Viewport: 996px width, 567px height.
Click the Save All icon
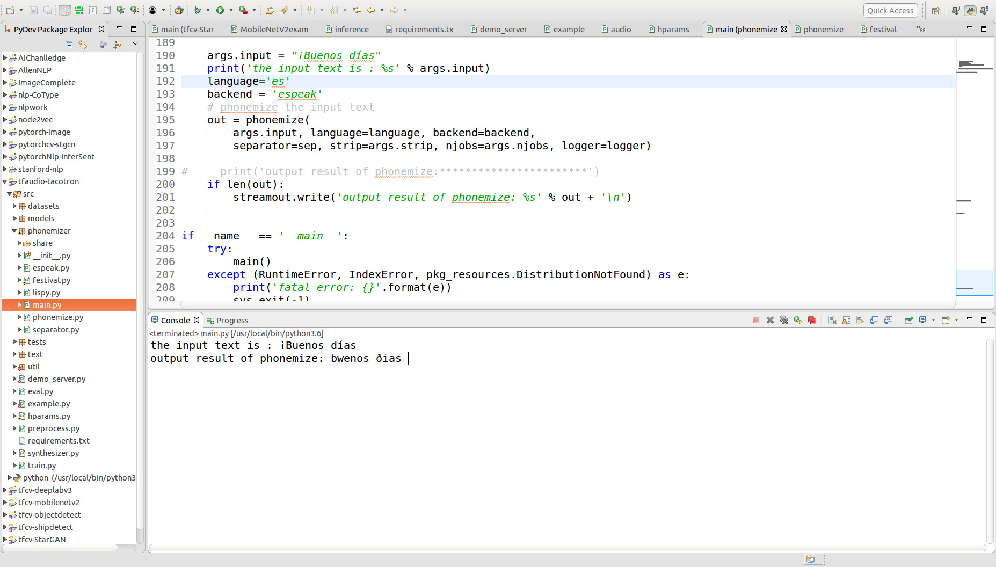pos(47,10)
